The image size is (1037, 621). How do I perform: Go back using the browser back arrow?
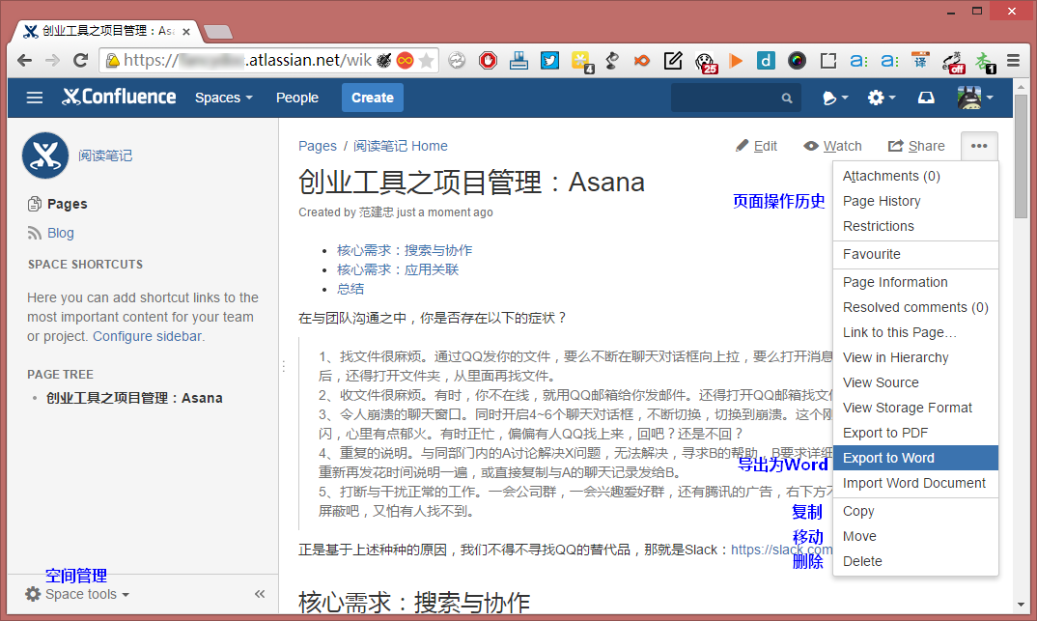[x=24, y=61]
